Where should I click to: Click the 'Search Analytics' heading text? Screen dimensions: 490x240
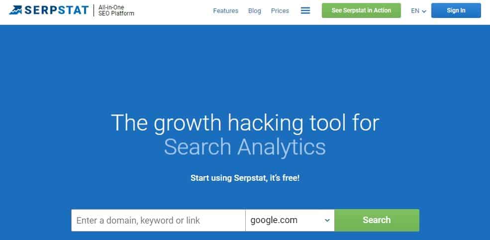tap(245, 147)
